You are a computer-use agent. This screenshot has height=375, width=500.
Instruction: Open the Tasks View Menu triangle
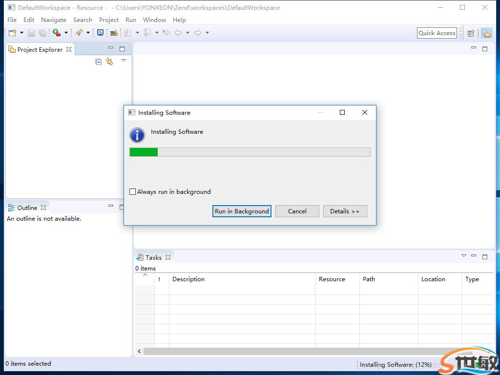coord(464,256)
